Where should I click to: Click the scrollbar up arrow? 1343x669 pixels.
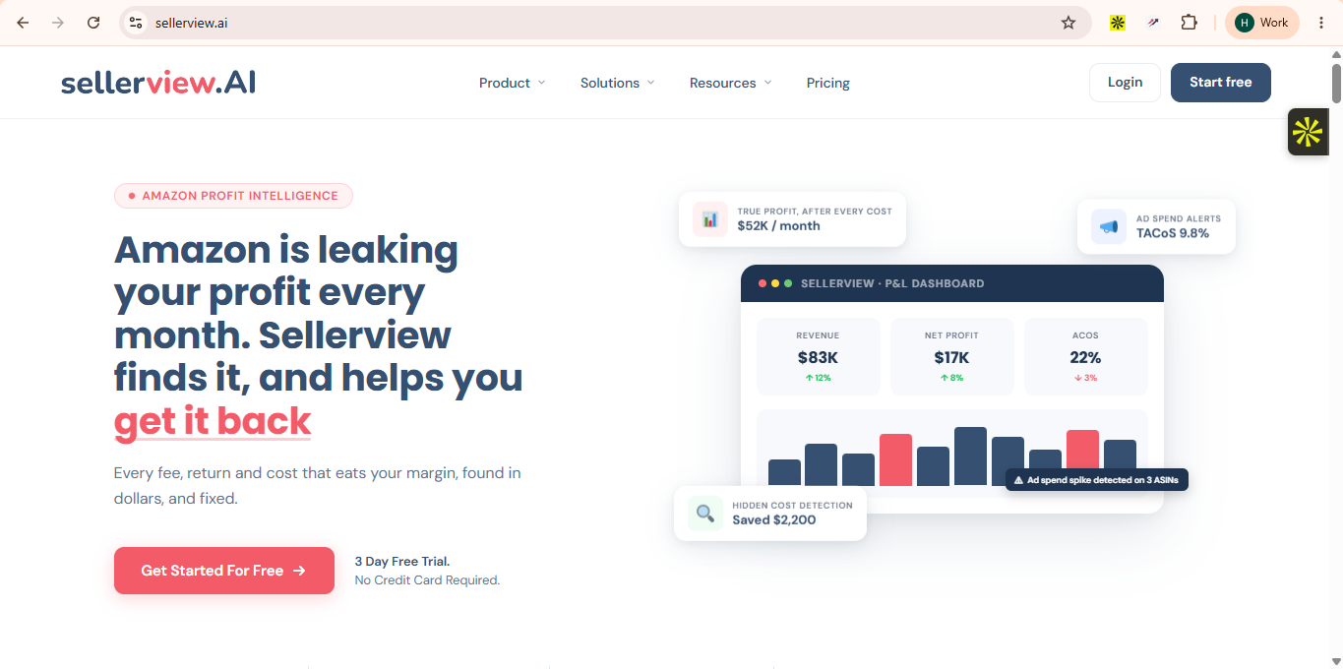[x=1336, y=54]
